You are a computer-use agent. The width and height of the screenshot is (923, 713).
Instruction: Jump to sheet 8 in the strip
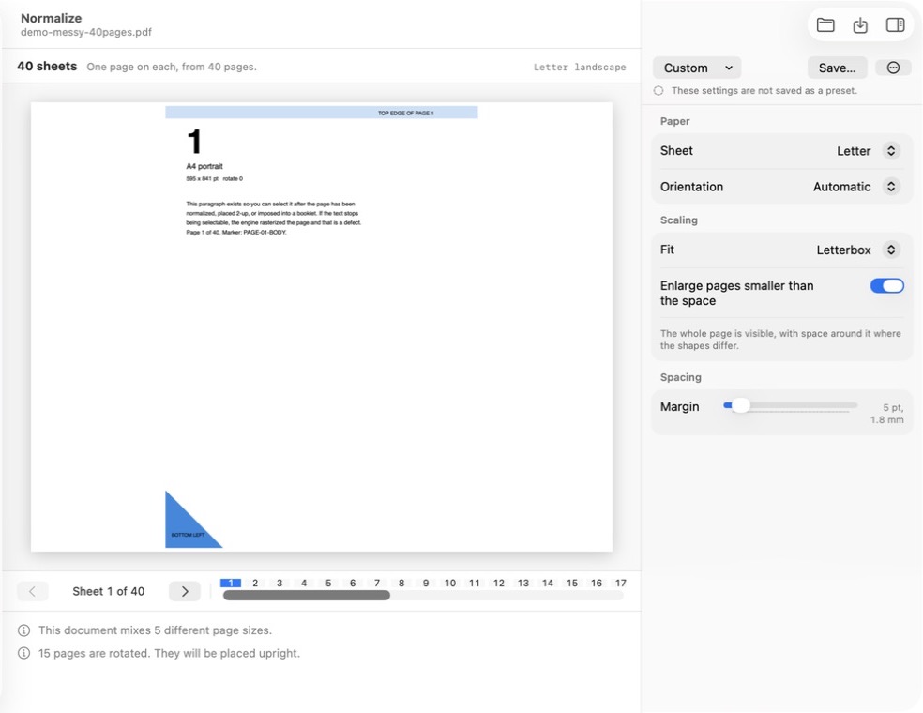coord(401,583)
